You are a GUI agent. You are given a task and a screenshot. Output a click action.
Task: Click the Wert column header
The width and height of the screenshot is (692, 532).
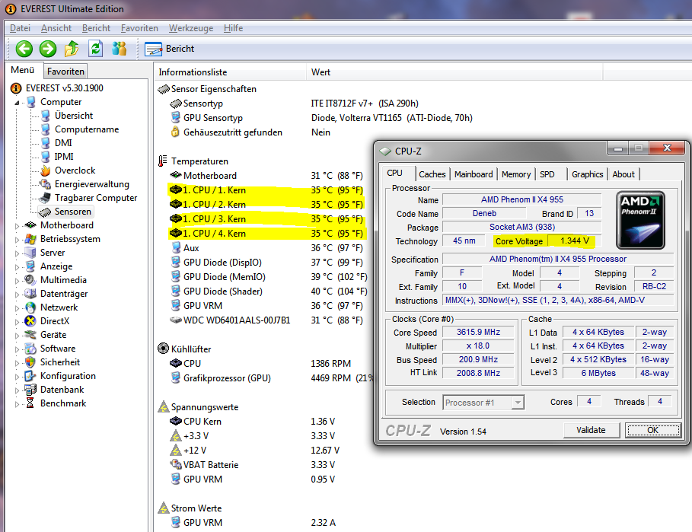454,72
